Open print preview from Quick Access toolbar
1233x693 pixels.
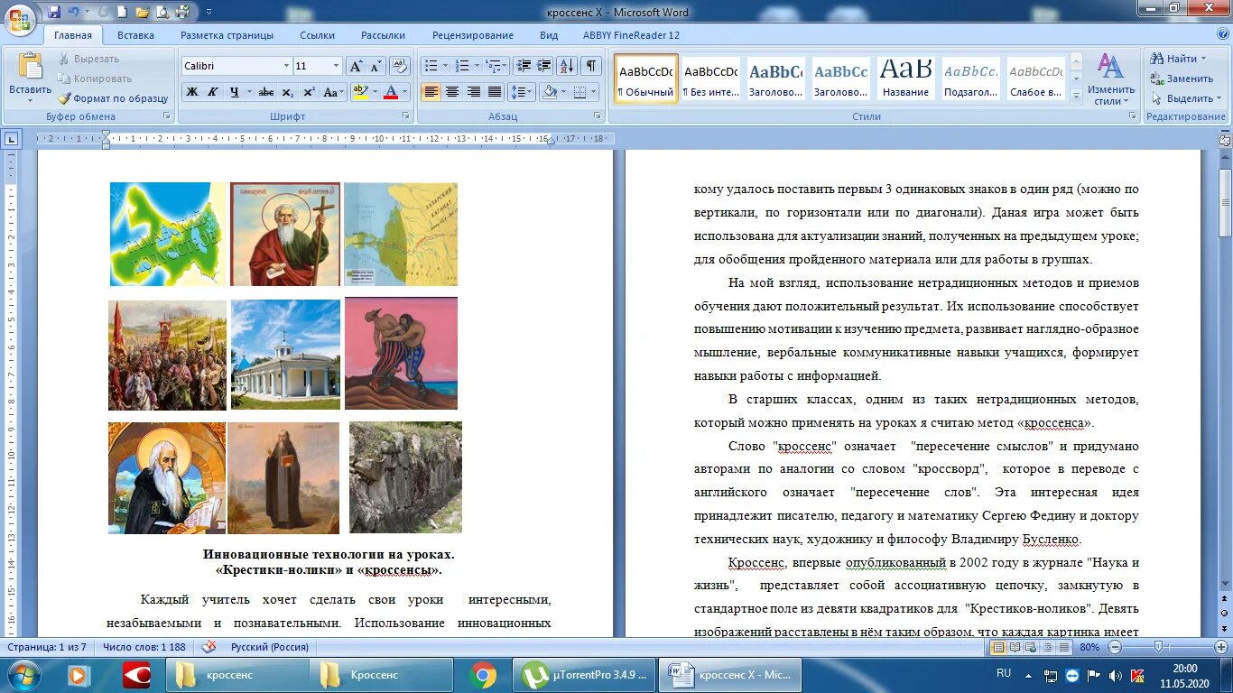(162, 12)
